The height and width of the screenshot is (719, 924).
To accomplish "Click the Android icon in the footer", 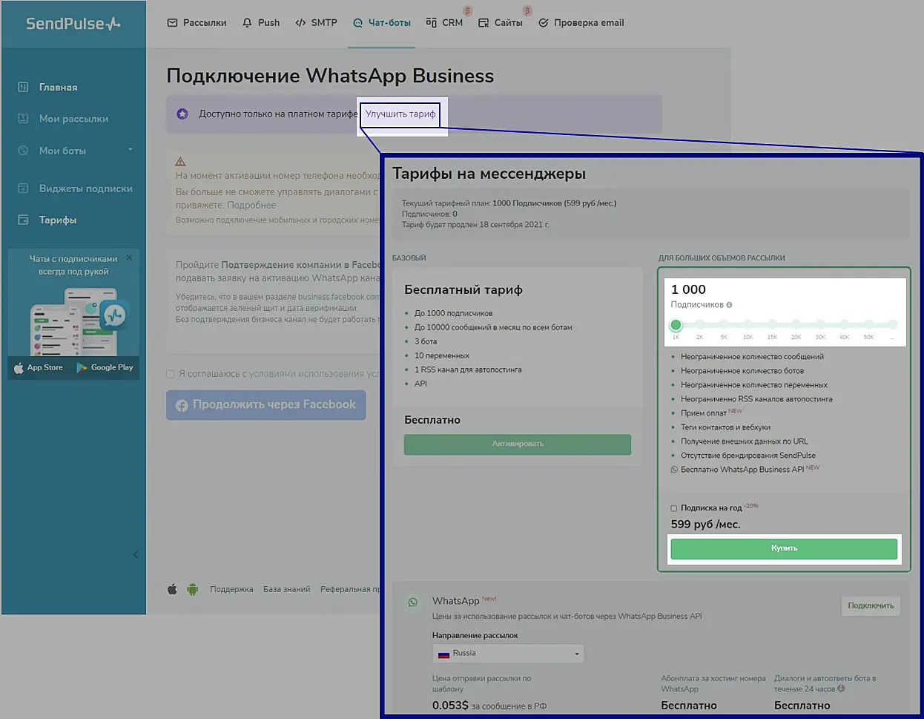I will [193, 589].
